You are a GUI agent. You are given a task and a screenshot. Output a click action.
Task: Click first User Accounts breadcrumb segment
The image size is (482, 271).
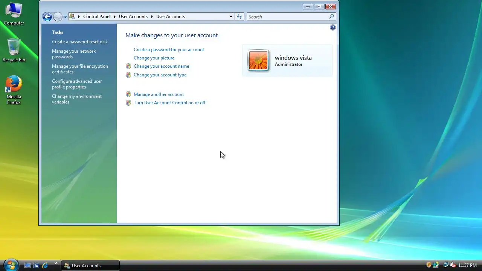133,17
